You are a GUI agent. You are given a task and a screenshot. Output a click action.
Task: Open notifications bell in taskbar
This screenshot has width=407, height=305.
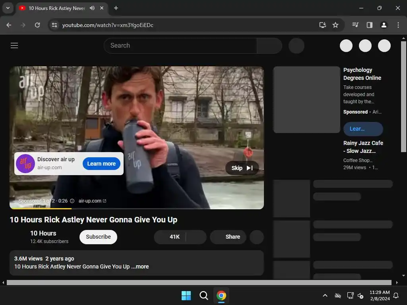click(x=396, y=295)
